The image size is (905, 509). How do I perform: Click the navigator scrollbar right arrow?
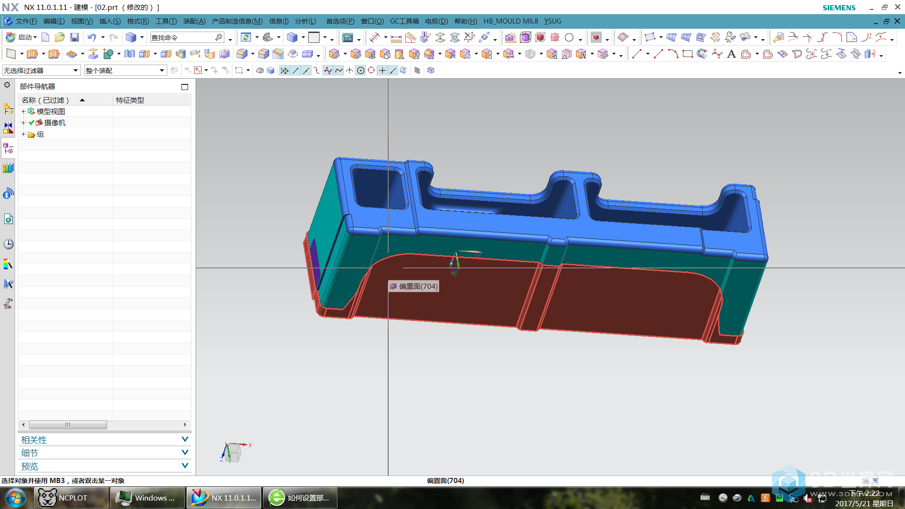185,425
